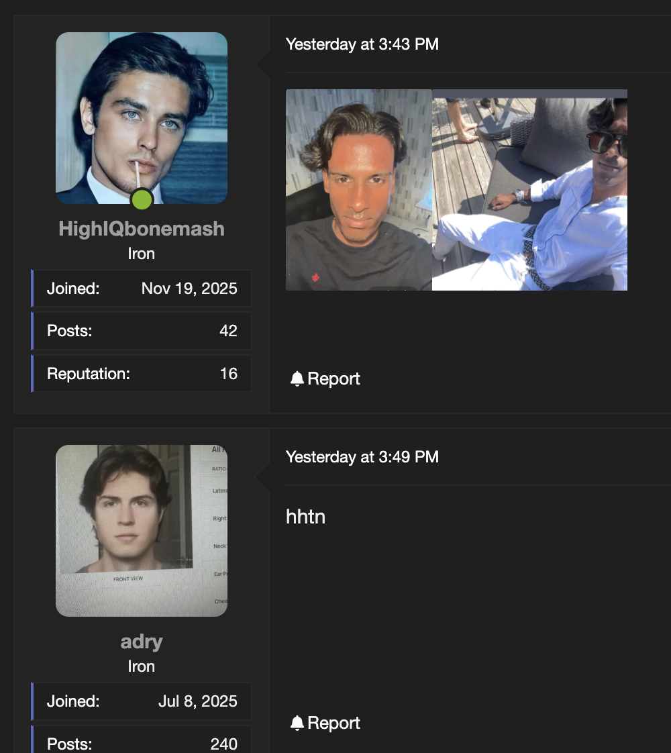Click the Reputation stat showing 16
This screenshot has height=753, width=671.
click(x=141, y=373)
